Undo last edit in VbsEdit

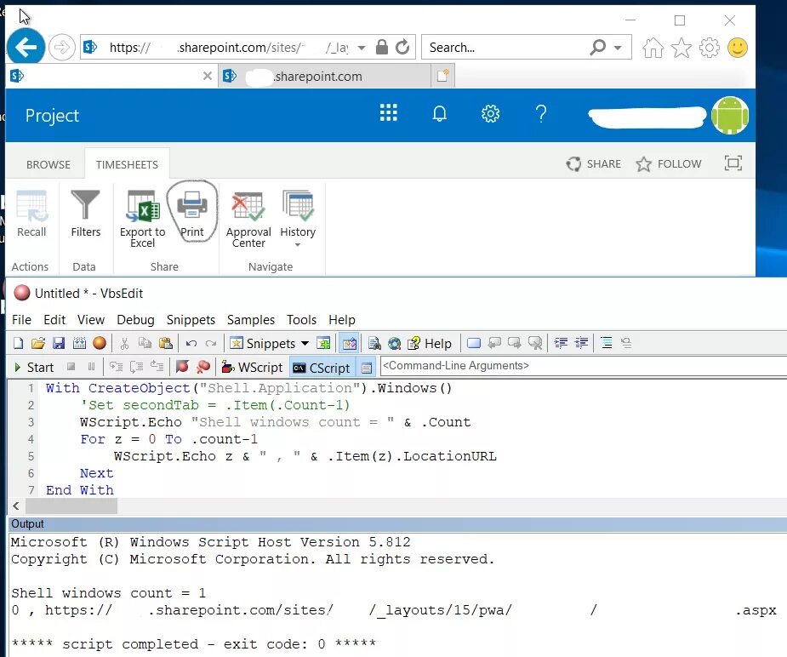191,343
